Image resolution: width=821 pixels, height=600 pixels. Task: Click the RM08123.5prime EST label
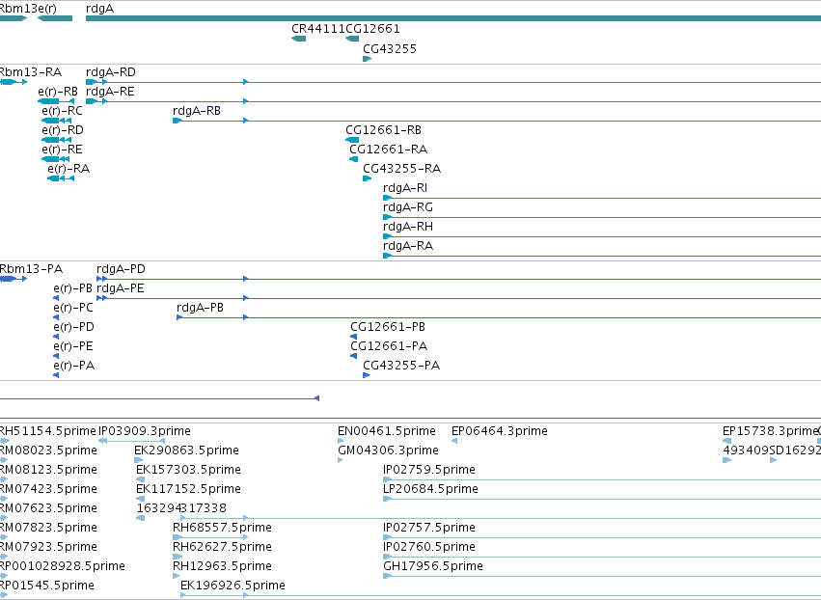tap(48, 470)
